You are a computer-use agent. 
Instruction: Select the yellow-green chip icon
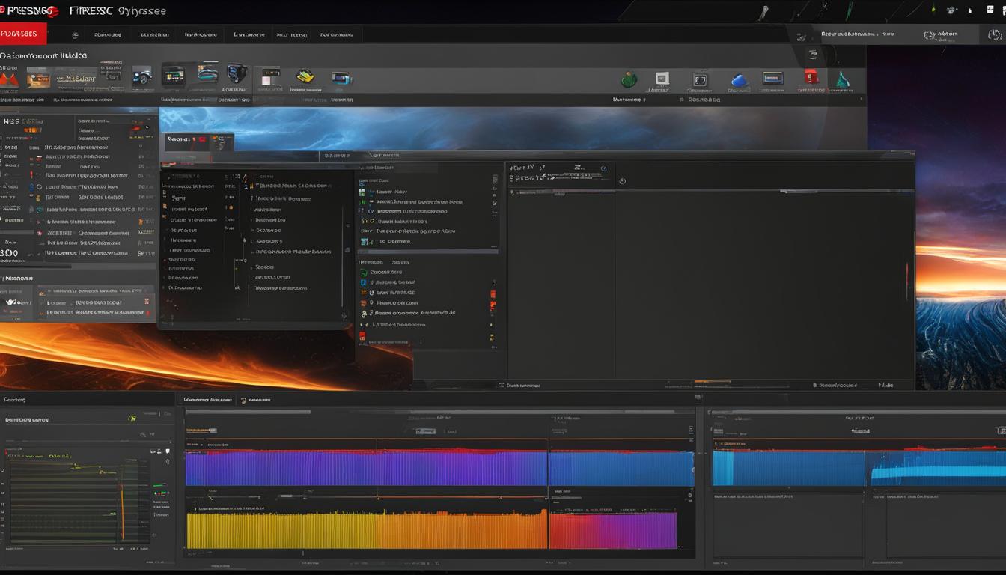pyautogui.click(x=305, y=76)
